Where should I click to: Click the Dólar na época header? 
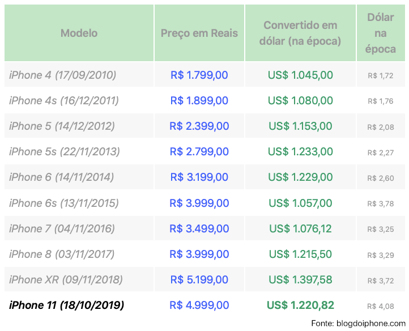pyautogui.click(x=381, y=33)
